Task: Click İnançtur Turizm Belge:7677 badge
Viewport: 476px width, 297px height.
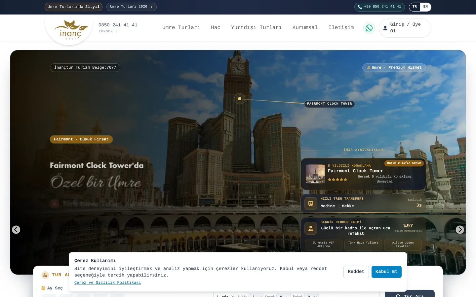Action: [x=85, y=68]
